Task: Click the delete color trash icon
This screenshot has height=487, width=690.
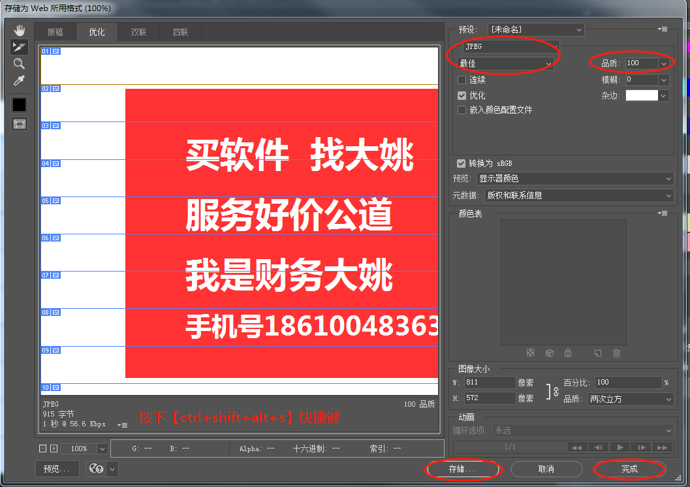Action: pyautogui.click(x=616, y=353)
